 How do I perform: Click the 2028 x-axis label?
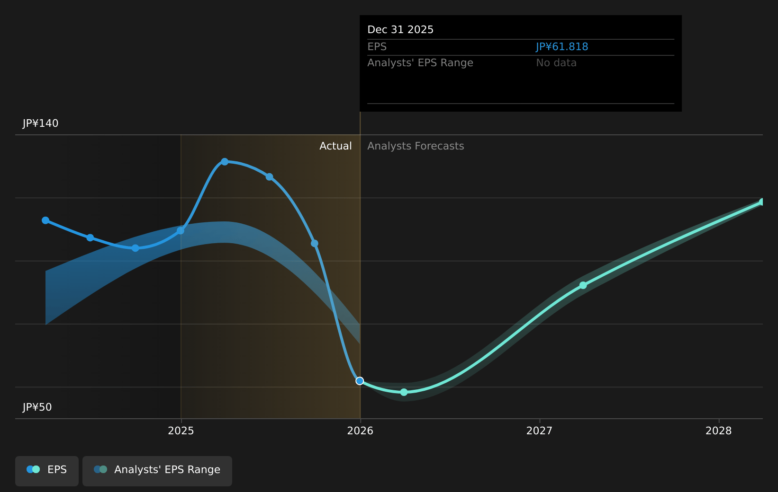click(718, 430)
